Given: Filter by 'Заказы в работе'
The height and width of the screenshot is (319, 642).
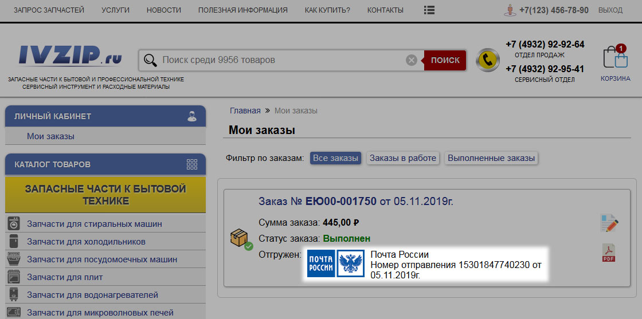Looking at the screenshot, I should [403, 158].
